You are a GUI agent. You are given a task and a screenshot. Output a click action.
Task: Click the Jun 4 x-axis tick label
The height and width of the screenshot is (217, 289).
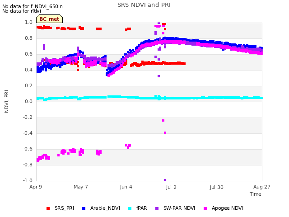point(126,187)
